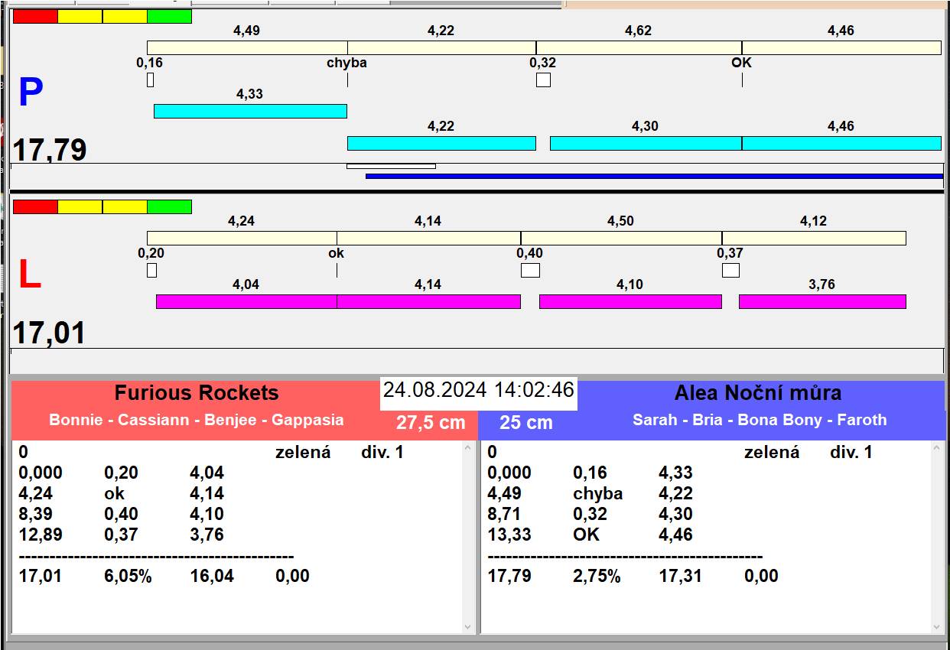Click the green start light in lane P
This screenshot has width=950, height=650.
[169, 16]
